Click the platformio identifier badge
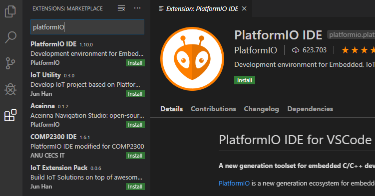Screen dimensions: 375x196 351,35
